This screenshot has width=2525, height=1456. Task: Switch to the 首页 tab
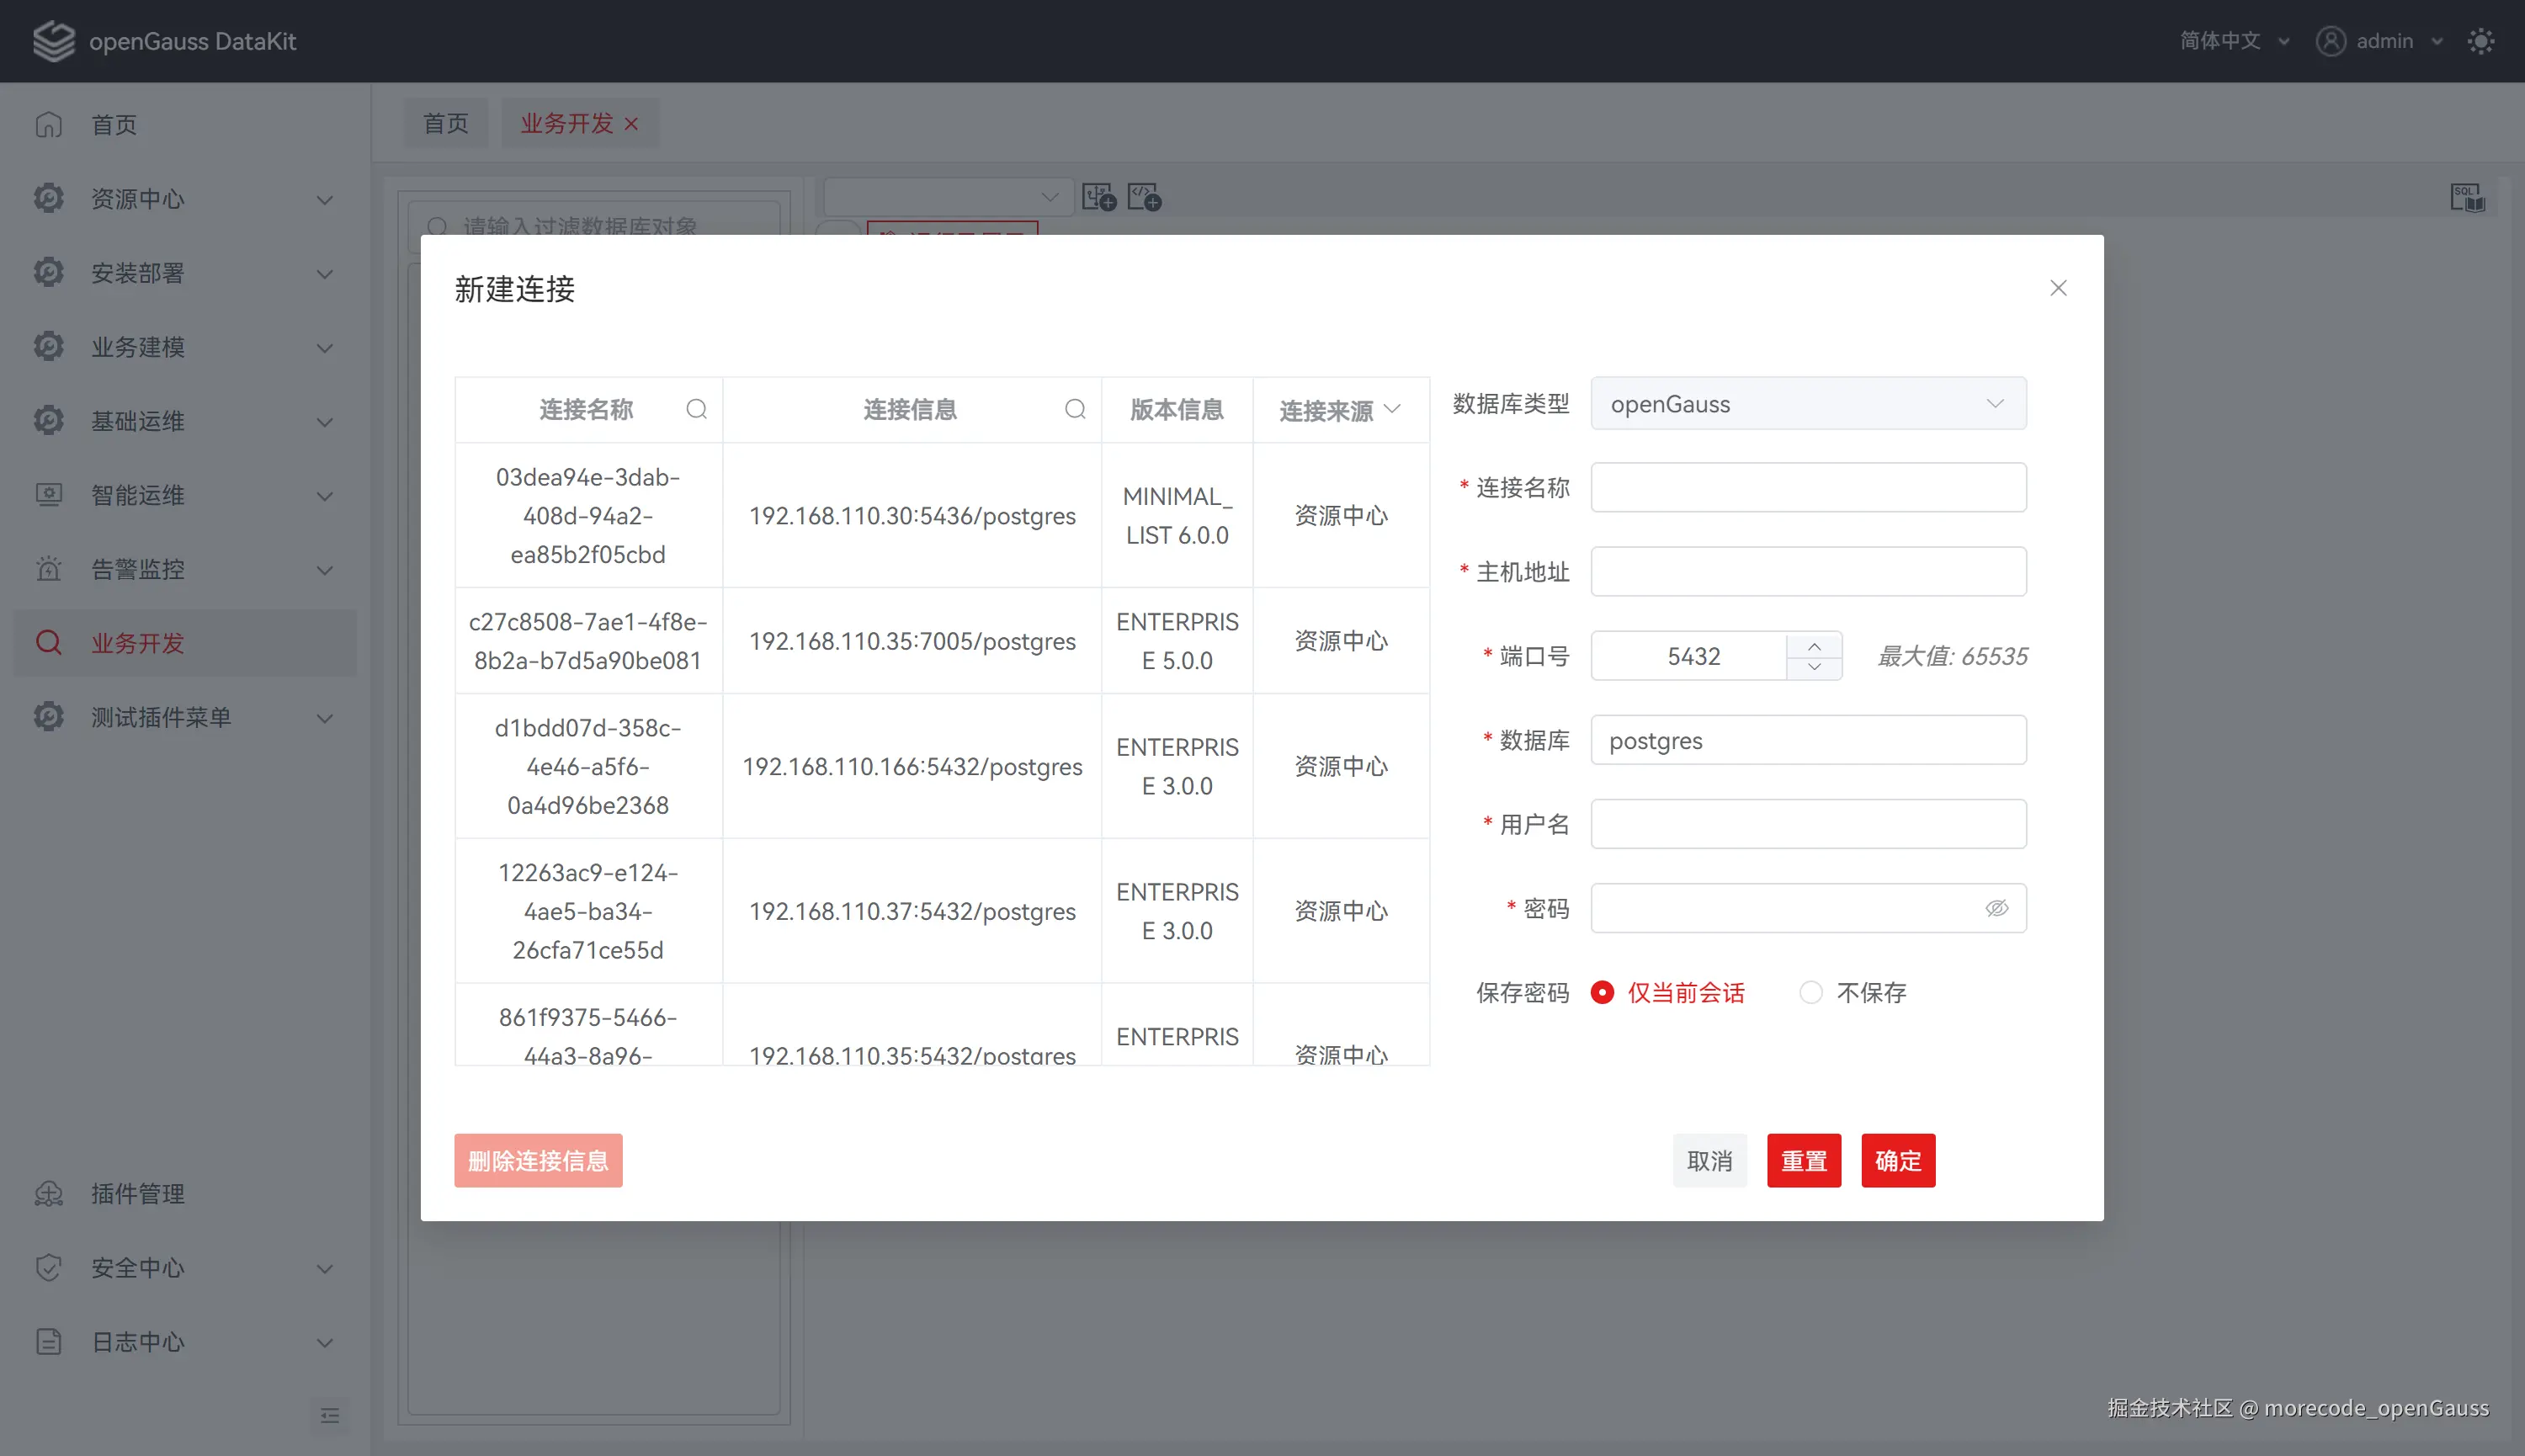[446, 123]
